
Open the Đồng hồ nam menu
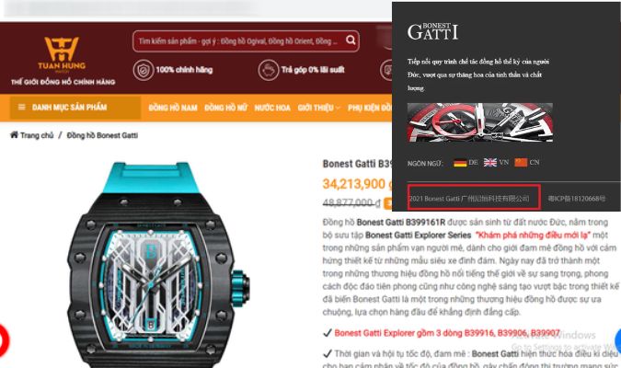click(173, 108)
